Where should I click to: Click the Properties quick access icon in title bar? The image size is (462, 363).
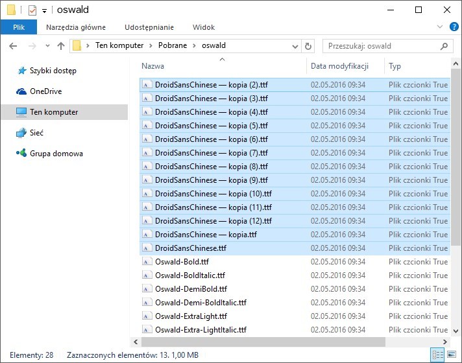pyautogui.click(x=32, y=10)
